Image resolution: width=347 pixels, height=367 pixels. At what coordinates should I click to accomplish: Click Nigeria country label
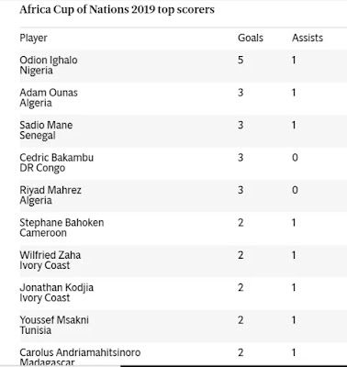36,71
